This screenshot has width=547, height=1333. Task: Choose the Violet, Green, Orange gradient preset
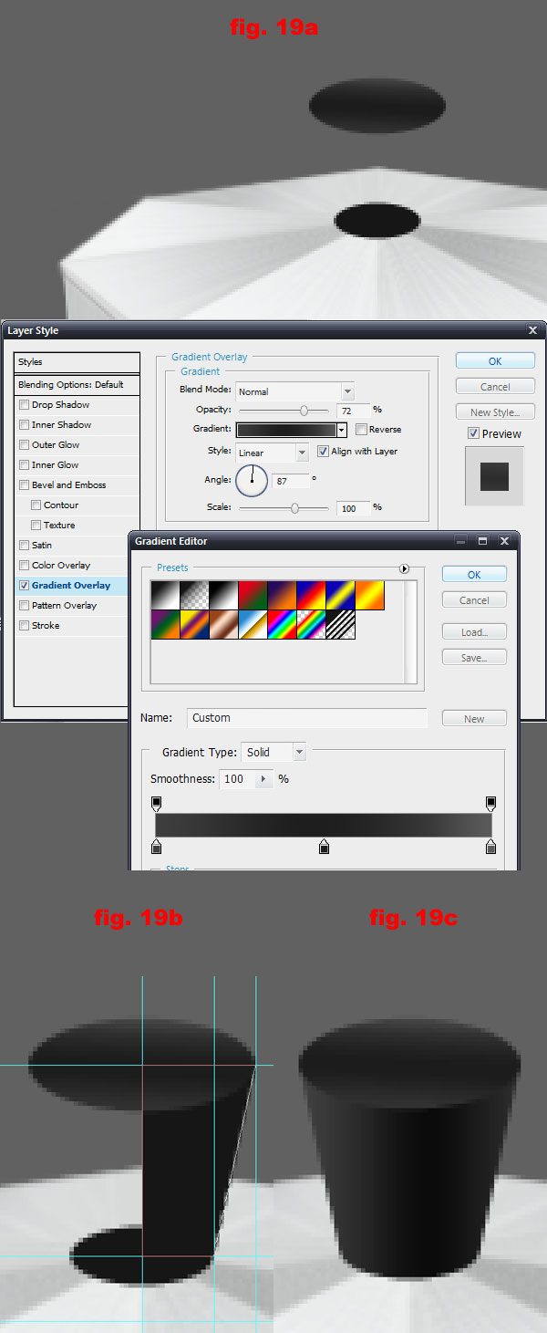pyautogui.click(x=165, y=625)
